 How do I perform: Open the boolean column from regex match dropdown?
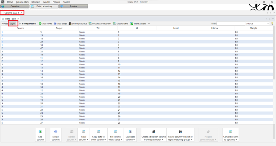click(162, 140)
